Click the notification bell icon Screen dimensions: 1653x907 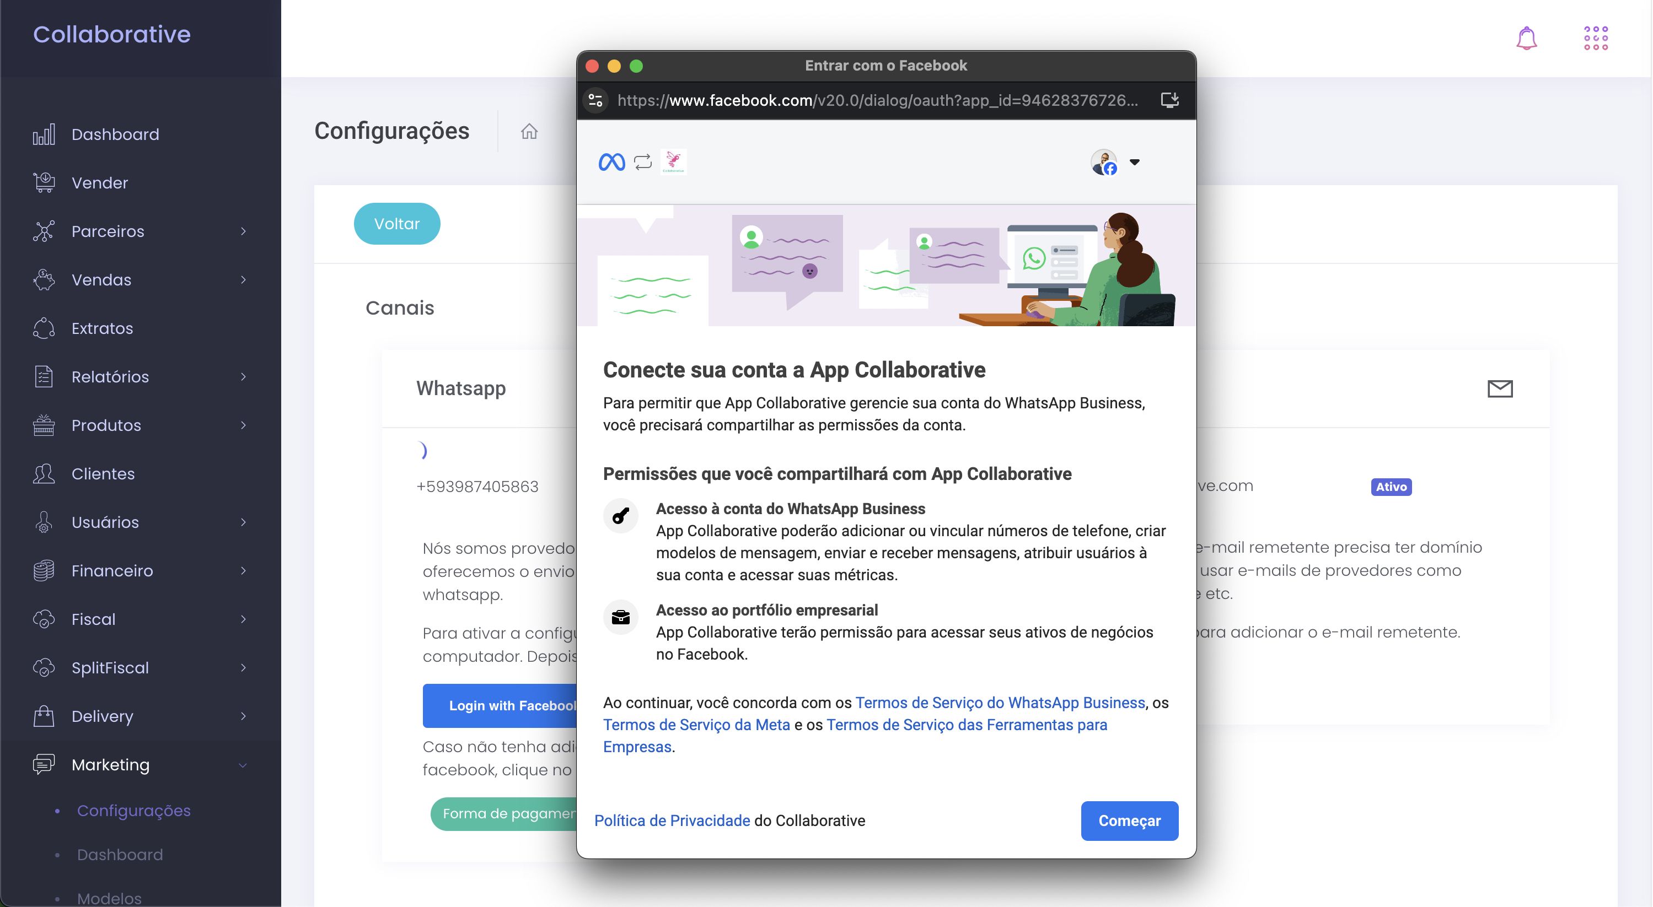coord(1527,38)
